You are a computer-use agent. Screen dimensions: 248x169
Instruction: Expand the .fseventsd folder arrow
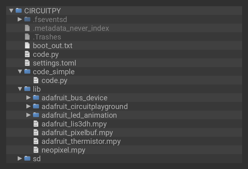[x=20, y=19]
